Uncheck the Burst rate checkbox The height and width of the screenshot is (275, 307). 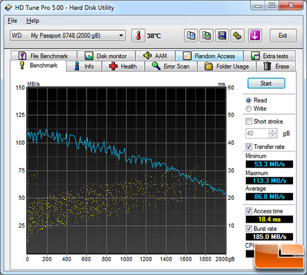(248, 228)
